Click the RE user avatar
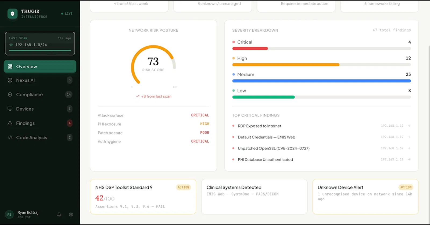Screen dimensions: 430x225 point(9,214)
